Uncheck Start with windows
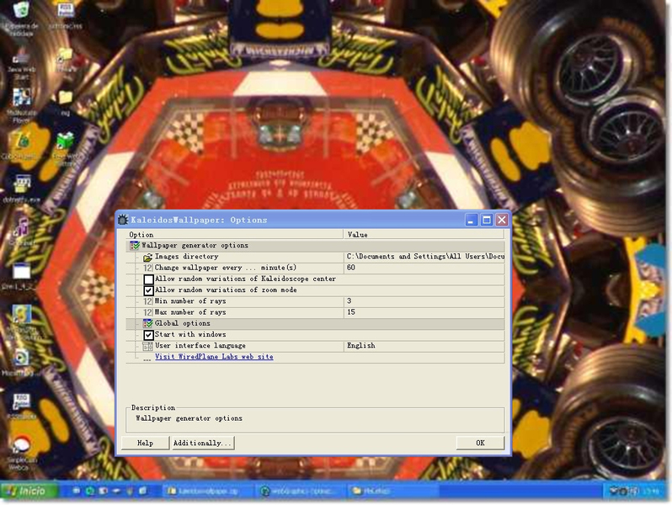This screenshot has height=505, width=672. tap(149, 335)
